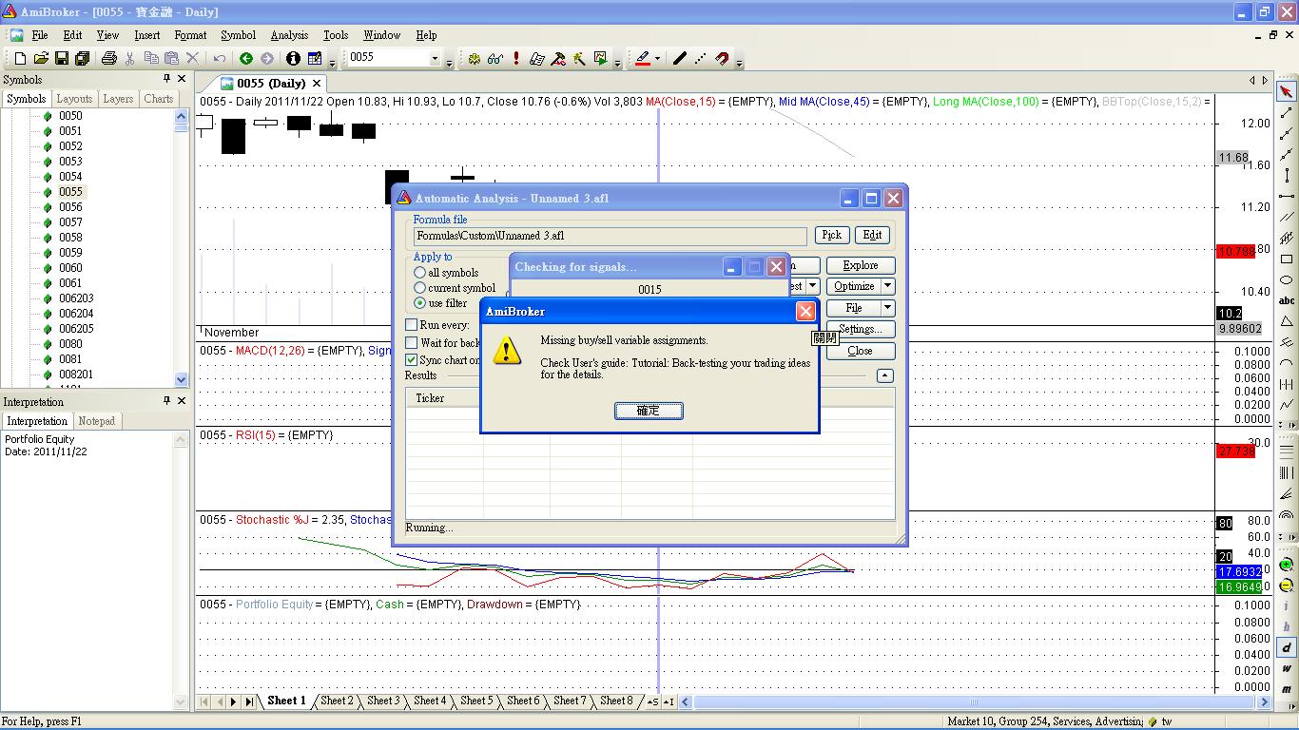The width and height of the screenshot is (1299, 730).
Task: Select the daily interval d icon
Action: coord(1287,647)
